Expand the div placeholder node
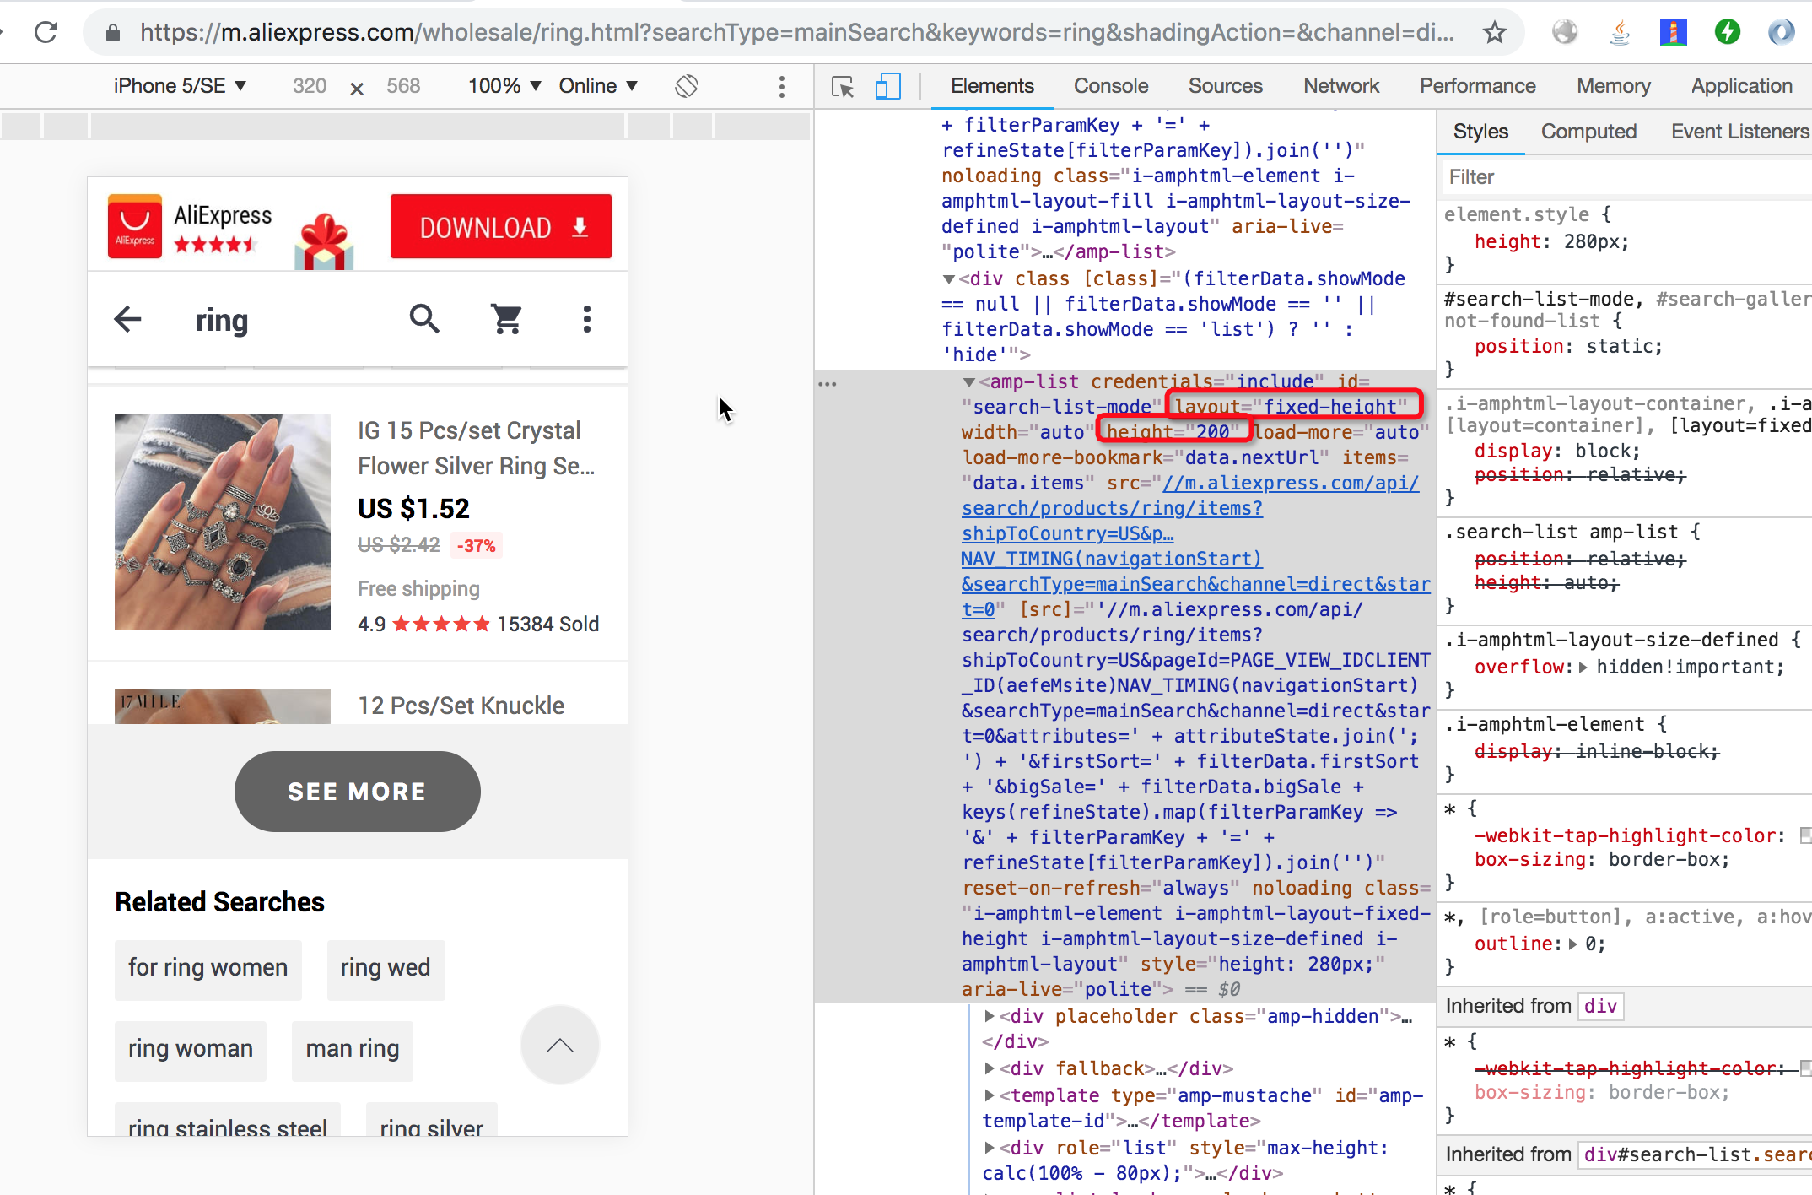The image size is (1812, 1195). coord(990,1016)
